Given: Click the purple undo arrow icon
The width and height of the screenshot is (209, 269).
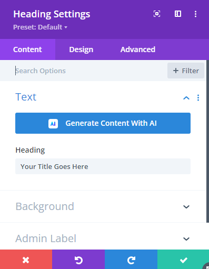Looking at the screenshot, I should point(78,260).
